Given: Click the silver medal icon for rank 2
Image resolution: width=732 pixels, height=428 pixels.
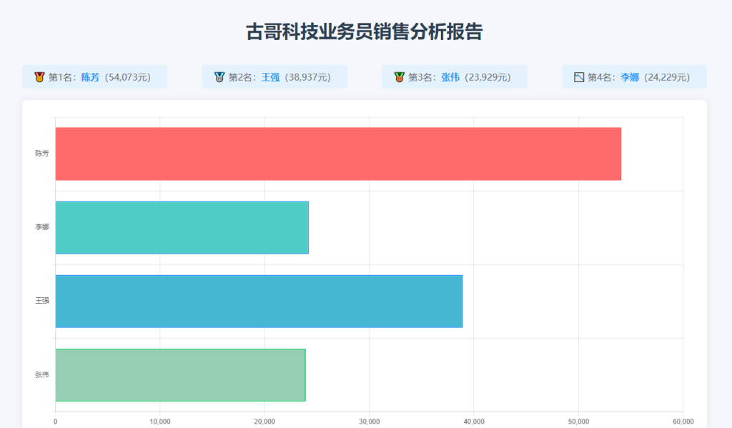Looking at the screenshot, I should tap(219, 77).
